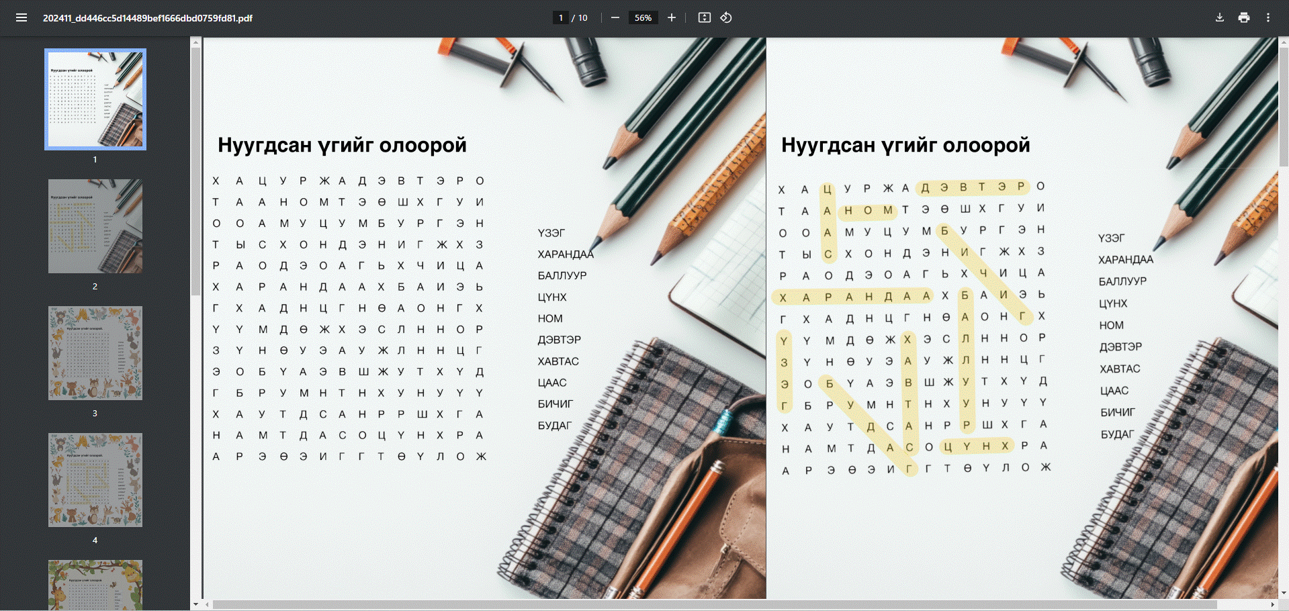Click the horizontal document scrollbar

(715, 605)
